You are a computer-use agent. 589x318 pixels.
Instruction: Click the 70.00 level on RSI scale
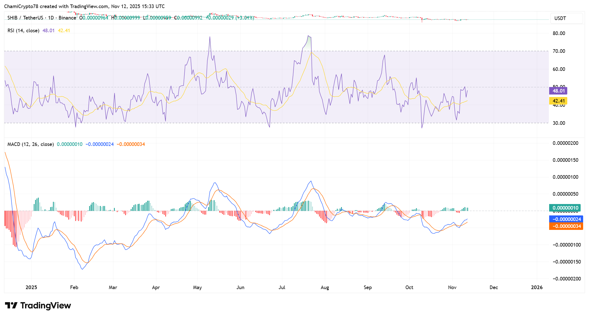pyautogui.click(x=559, y=51)
